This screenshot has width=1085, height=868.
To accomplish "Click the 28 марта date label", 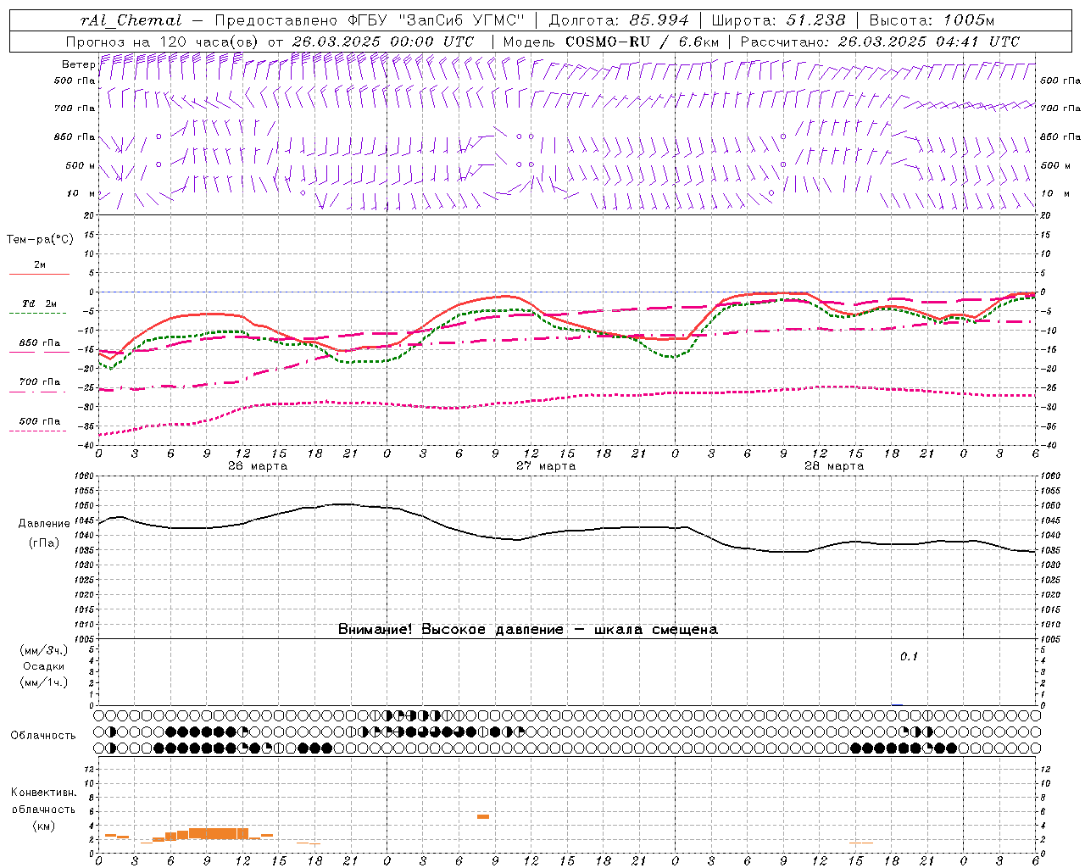I will 834,466.
